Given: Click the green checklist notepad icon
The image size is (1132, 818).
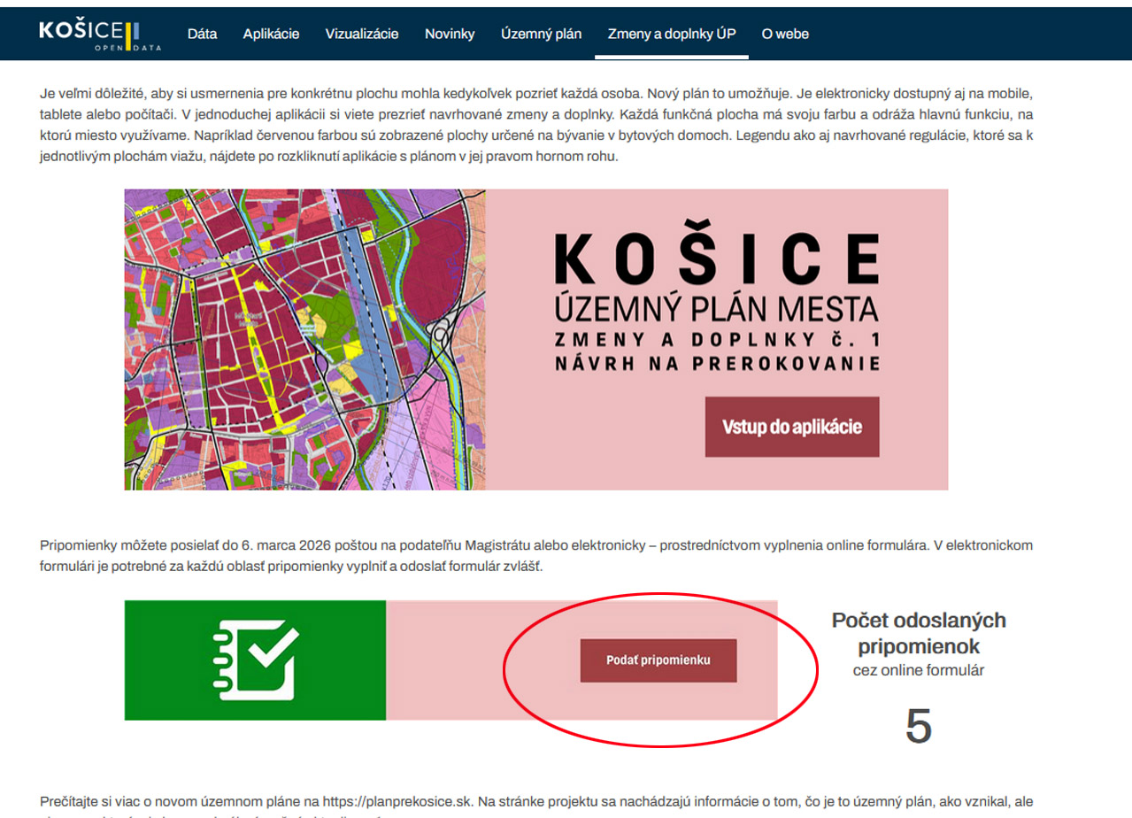Looking at the screenshot, I should pos(255,660).
